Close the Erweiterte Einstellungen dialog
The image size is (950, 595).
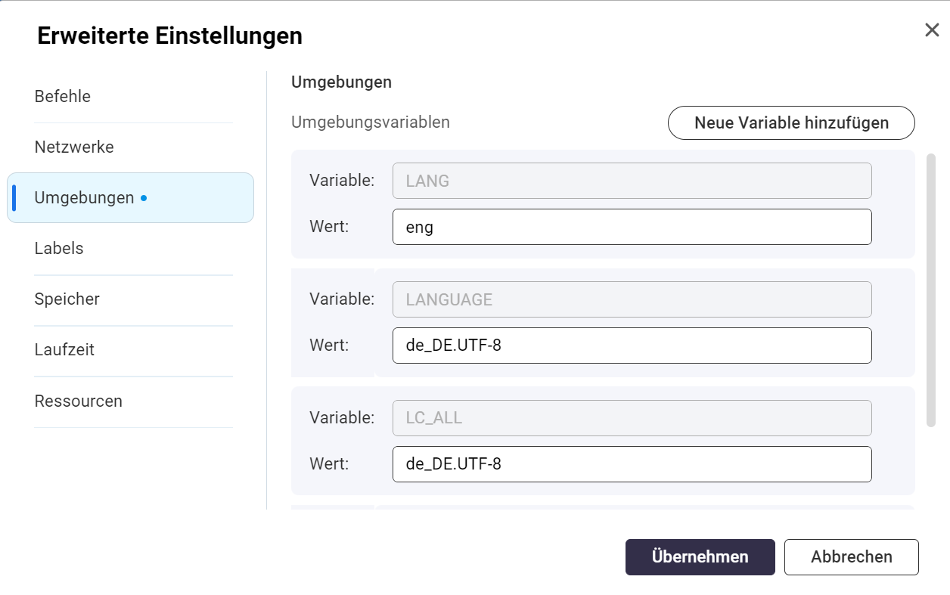932,30
